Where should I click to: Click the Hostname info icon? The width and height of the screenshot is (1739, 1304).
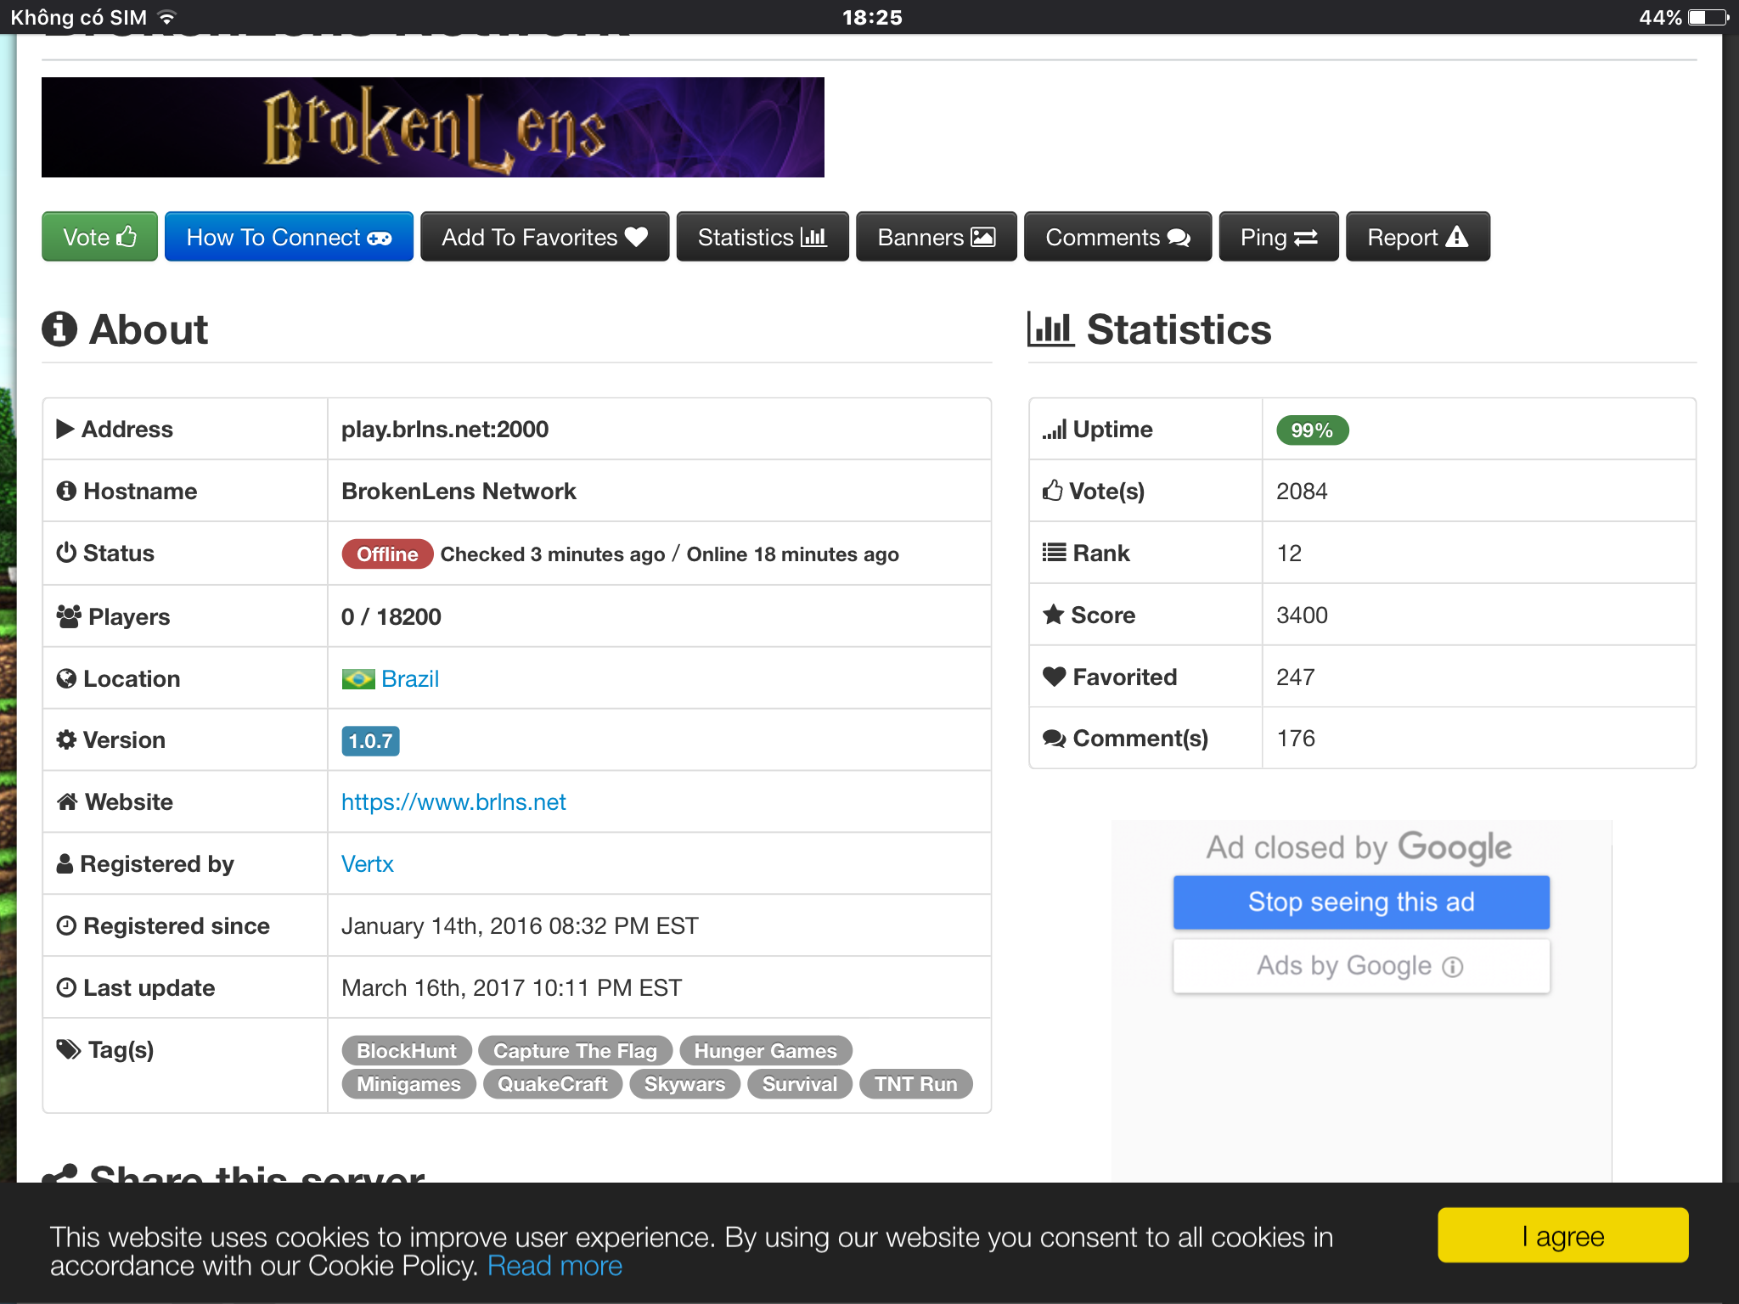click(x=66, y=491)
